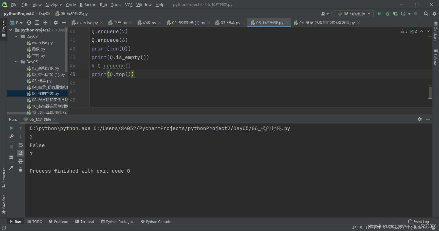Click the locate opened file target icon
439x231 pixels.
(x=29, y=23)
